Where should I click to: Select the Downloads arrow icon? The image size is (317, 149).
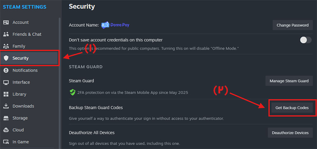(x=6, y=106)
